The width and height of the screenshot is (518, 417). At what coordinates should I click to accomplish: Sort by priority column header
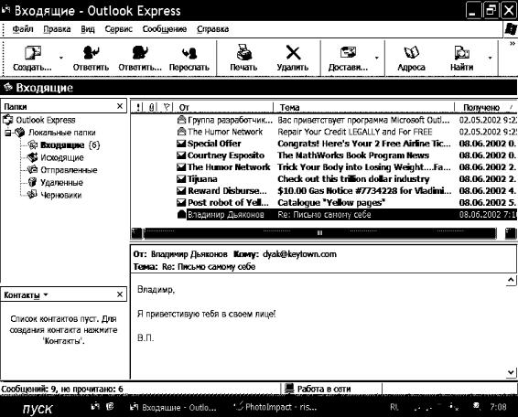click(139, 107)
